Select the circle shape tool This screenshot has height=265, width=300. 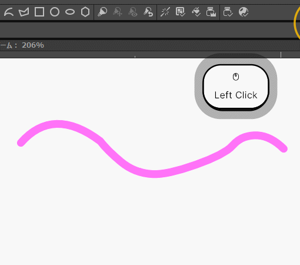click(55, 12)
